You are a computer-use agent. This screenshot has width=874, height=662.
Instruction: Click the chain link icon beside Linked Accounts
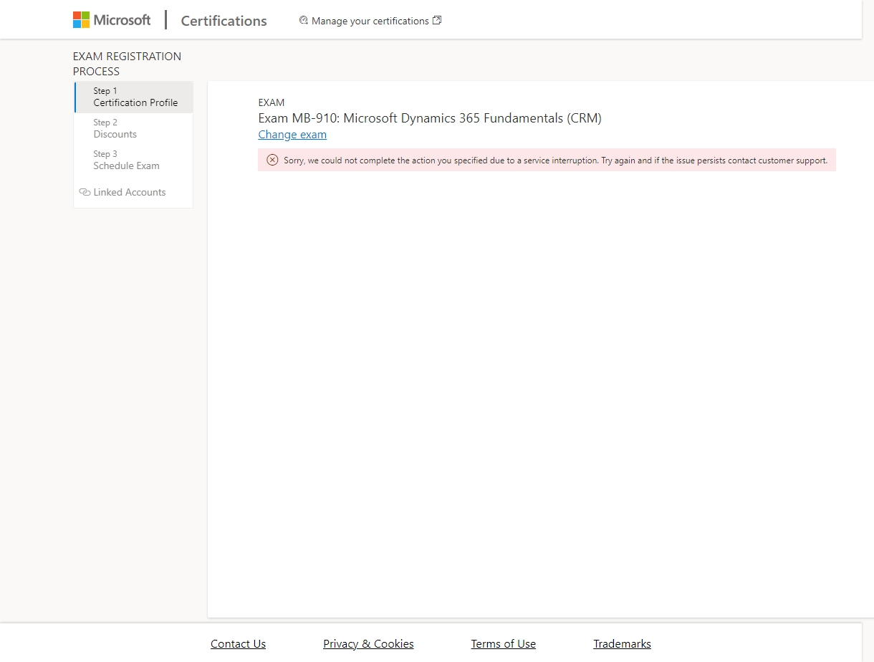point(85,192)
